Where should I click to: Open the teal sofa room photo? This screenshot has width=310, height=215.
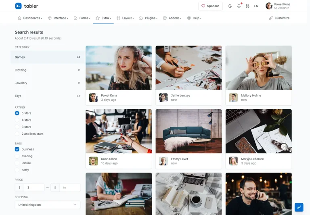189,131
